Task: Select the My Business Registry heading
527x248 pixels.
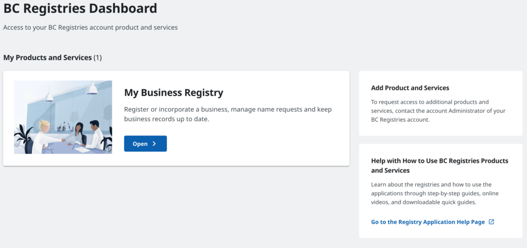Action: [174, 92]
